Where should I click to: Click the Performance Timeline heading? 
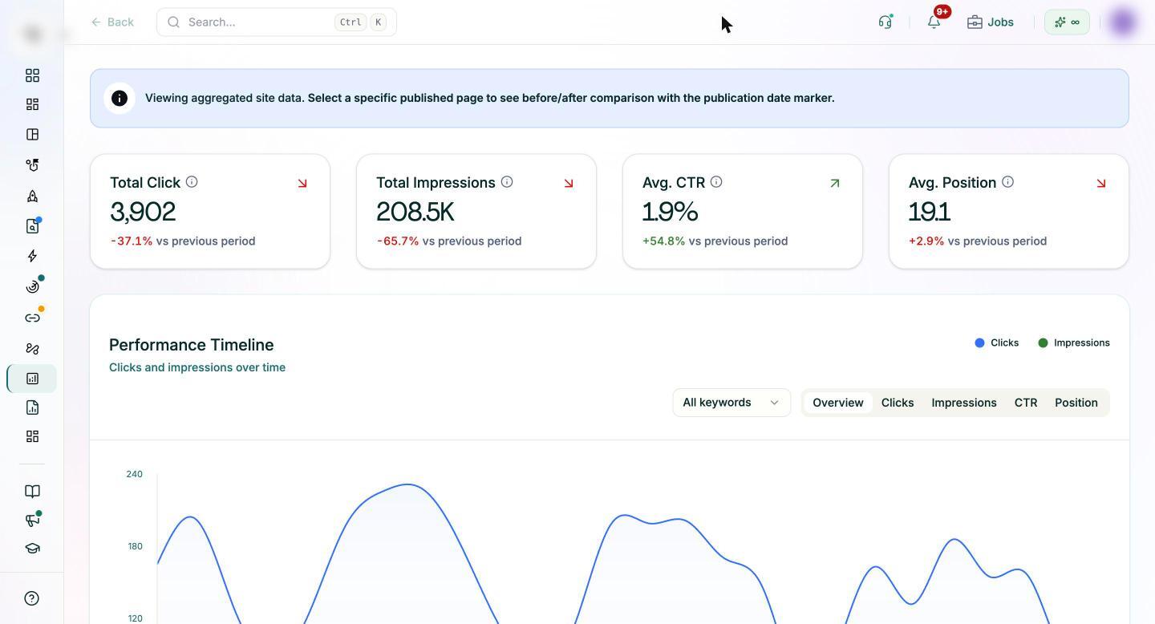click(192, 345)
